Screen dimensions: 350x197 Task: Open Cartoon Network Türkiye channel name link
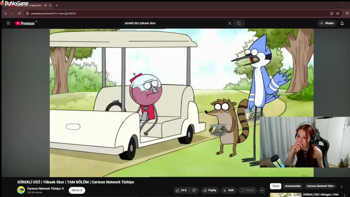click(x=44, y=189)
